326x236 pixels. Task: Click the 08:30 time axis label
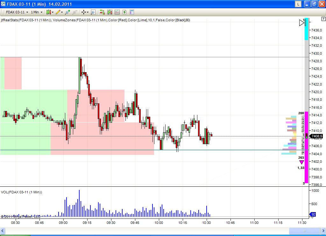pos(15,223)
